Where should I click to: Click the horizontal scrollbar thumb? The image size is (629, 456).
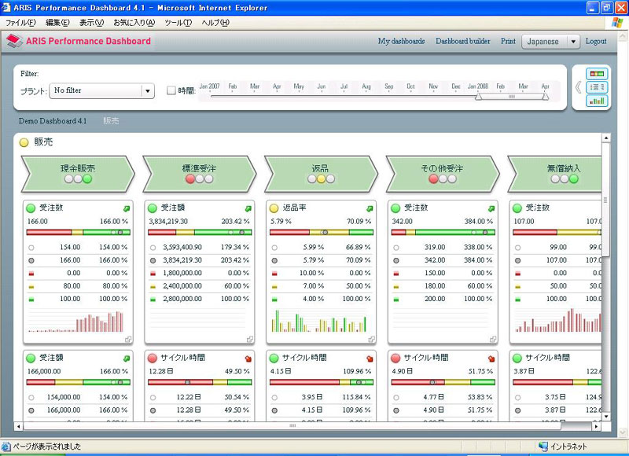292,426
